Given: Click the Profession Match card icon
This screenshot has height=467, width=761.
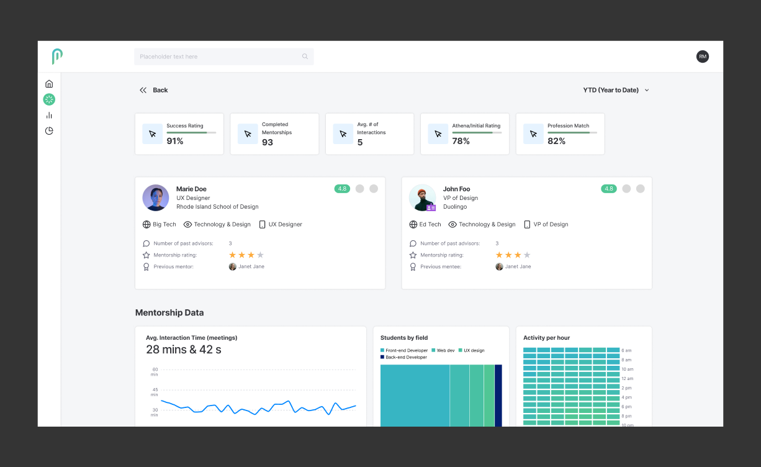Looking at the screenshot, I should pyautogui.click(x=533, y=134).
